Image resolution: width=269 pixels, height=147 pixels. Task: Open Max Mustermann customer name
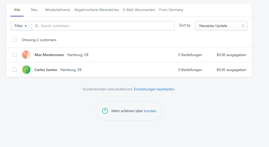49,55
